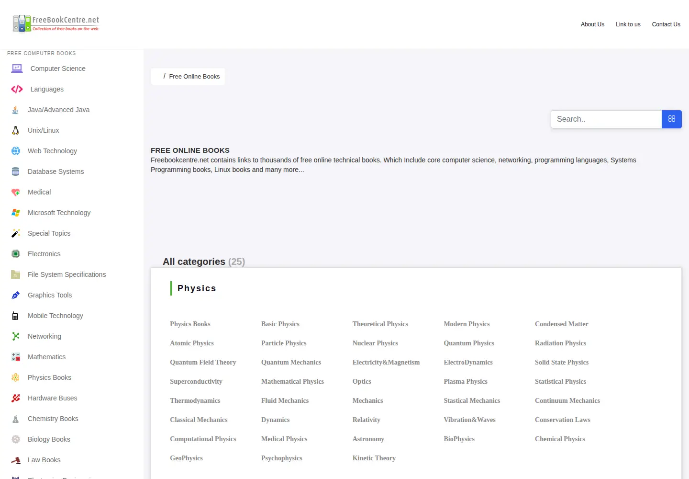Click the Biology Books icon
This screenshot has height=479, width=689.
click(15, 439)
